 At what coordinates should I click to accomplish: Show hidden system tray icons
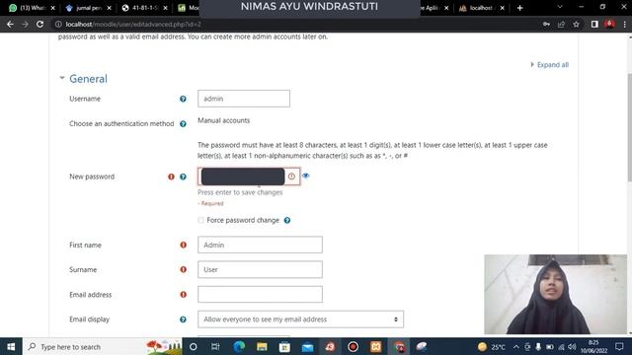click(x=516, y=346)
